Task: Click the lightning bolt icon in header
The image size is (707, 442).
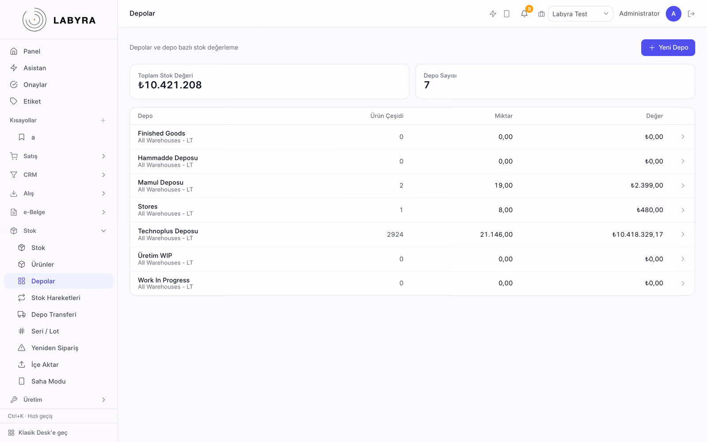Action: [x=493, y=14]
